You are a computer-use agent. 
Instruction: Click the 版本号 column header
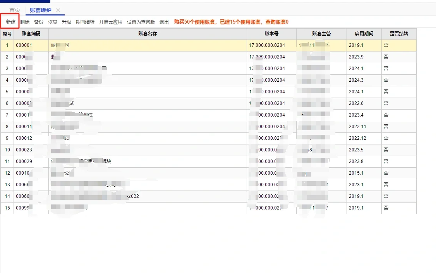[x=271, y=34]
